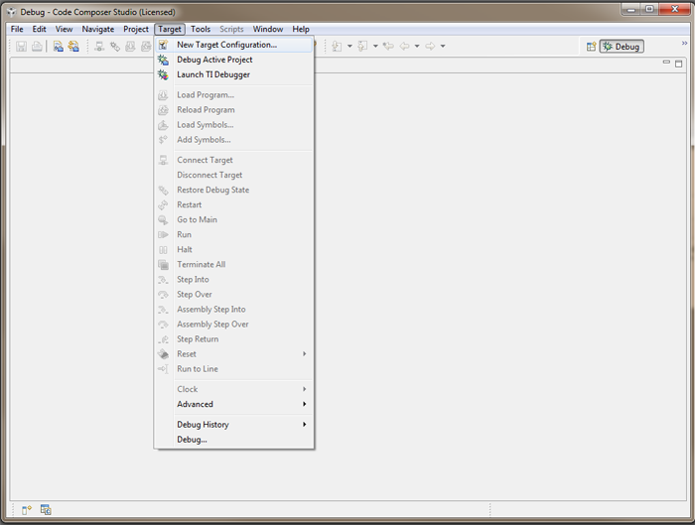Maximize the editor area panel
Image resolution: width=695 pixels, height=525 pixels.
680,63
